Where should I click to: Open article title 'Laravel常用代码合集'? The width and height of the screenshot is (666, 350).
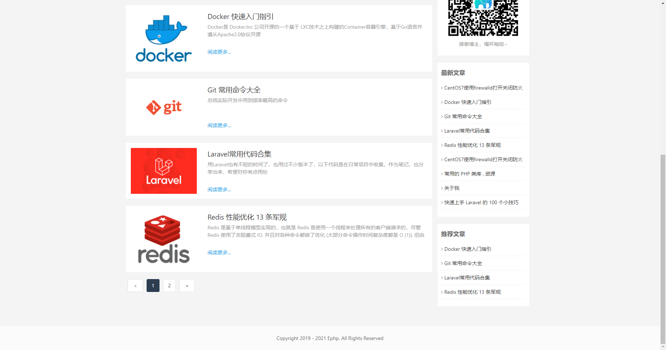[x=239, y=154]
